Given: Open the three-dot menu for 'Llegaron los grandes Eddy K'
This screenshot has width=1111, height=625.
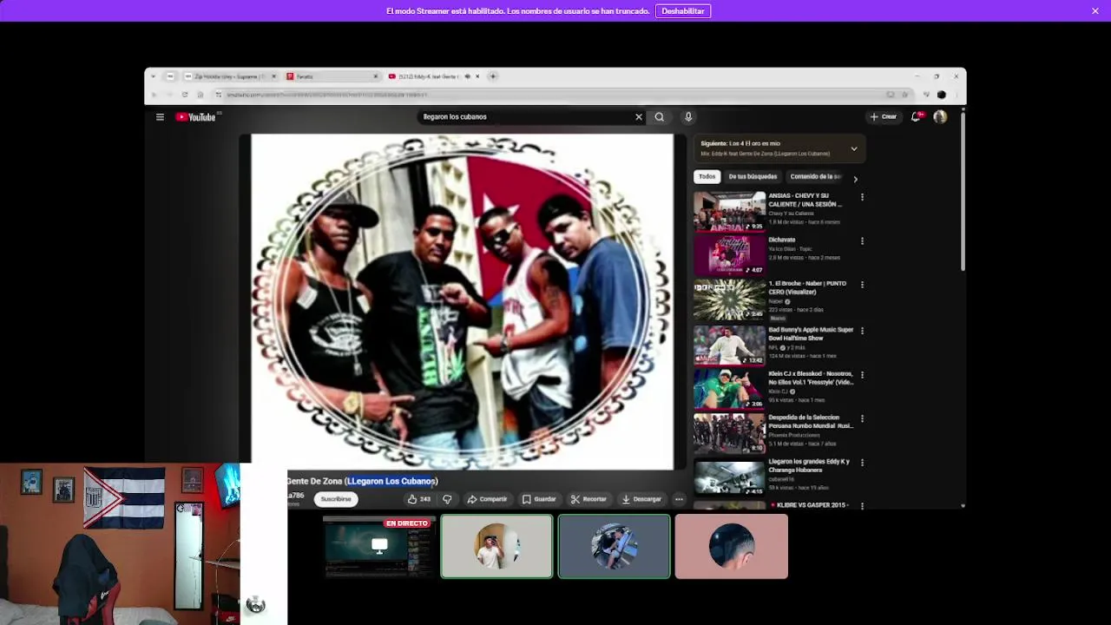Looking at the screenshot, I should pos(862,463).
